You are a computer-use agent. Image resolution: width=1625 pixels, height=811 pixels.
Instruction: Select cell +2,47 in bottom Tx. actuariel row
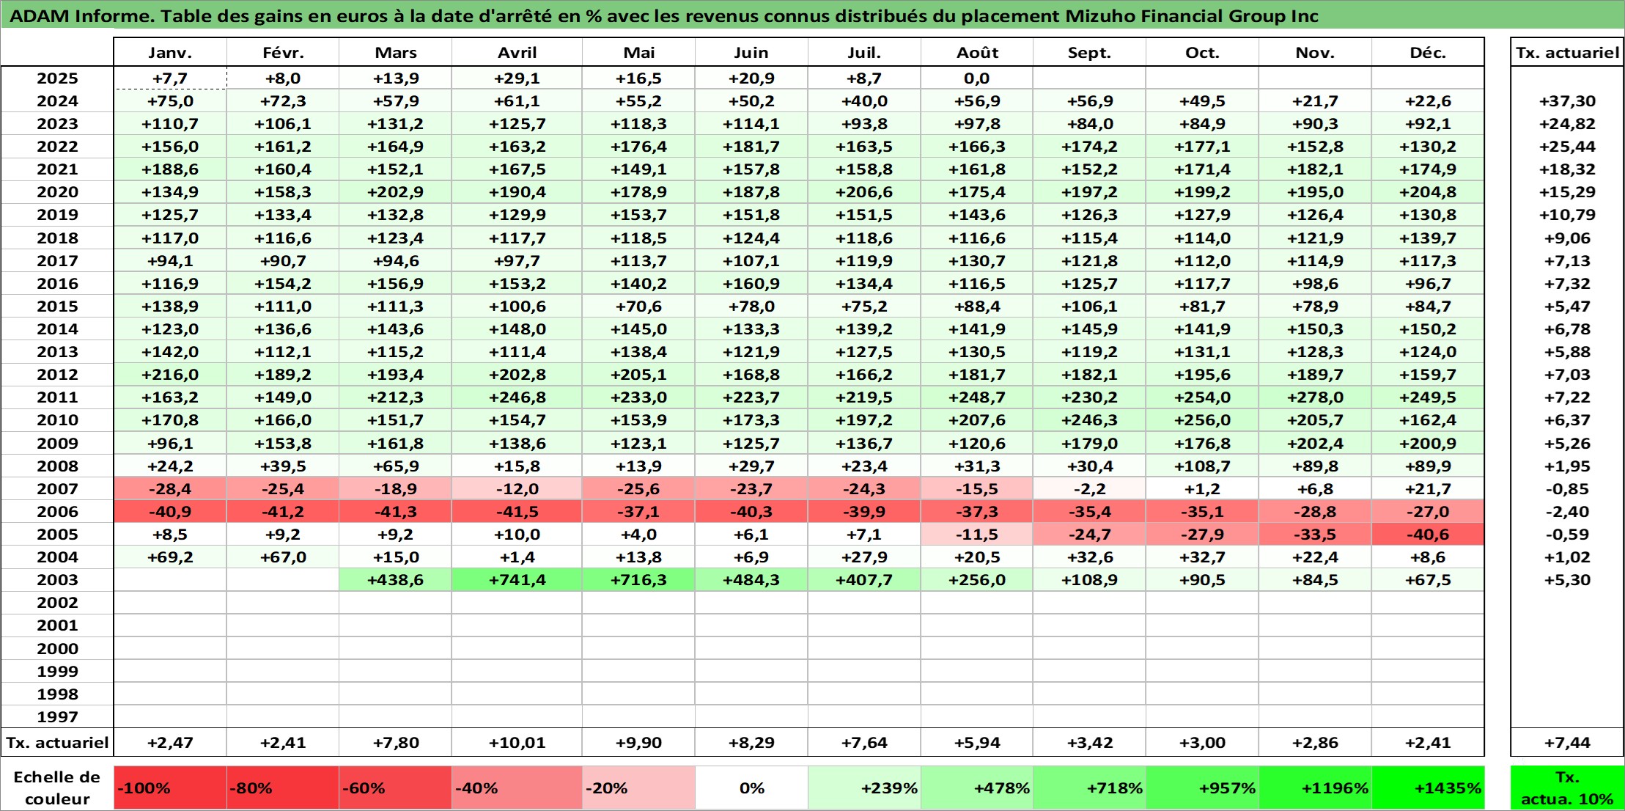pos(170,743)
